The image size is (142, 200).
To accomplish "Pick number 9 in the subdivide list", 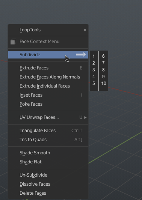I will tap(103, 77).
